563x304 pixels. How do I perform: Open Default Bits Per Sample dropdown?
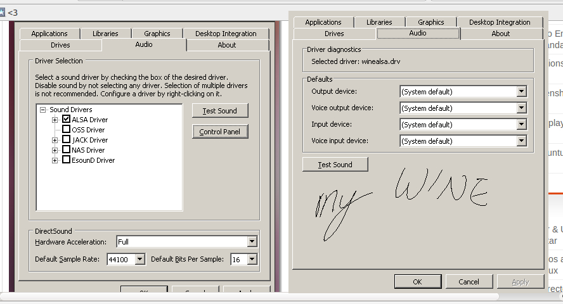252,259
